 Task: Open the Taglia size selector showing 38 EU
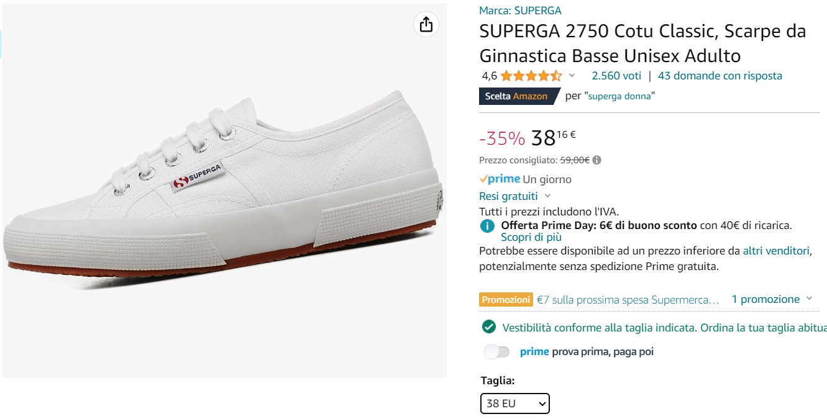pyautogui.click(x=514, y=403)
